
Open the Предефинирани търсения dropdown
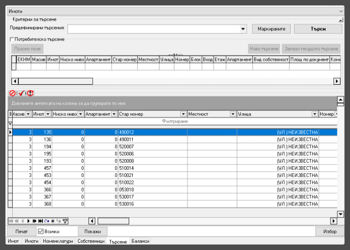(x=243, y=29)
